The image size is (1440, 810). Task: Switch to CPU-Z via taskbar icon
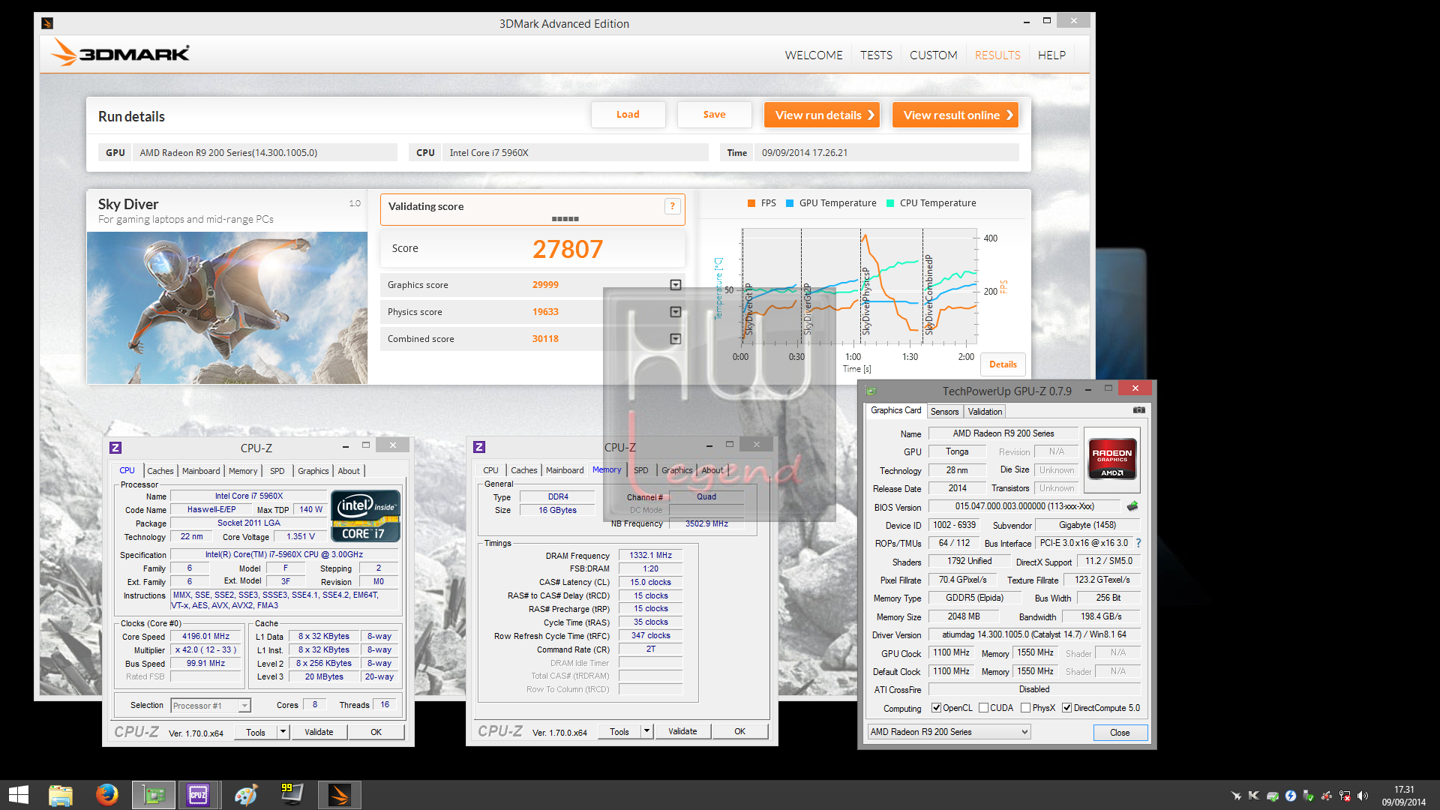[x=198, y=795]
